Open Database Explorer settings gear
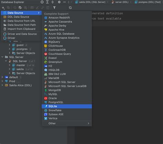The height and width of the screenshot is (144, 163). (59, 2)
